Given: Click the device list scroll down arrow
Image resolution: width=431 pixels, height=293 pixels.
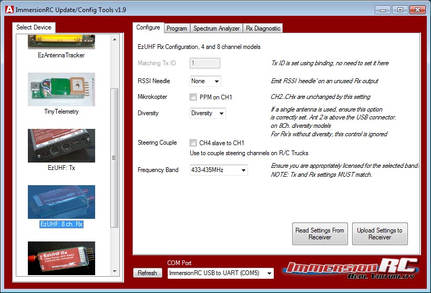Looking at the screenshot, I should [115, 271].
